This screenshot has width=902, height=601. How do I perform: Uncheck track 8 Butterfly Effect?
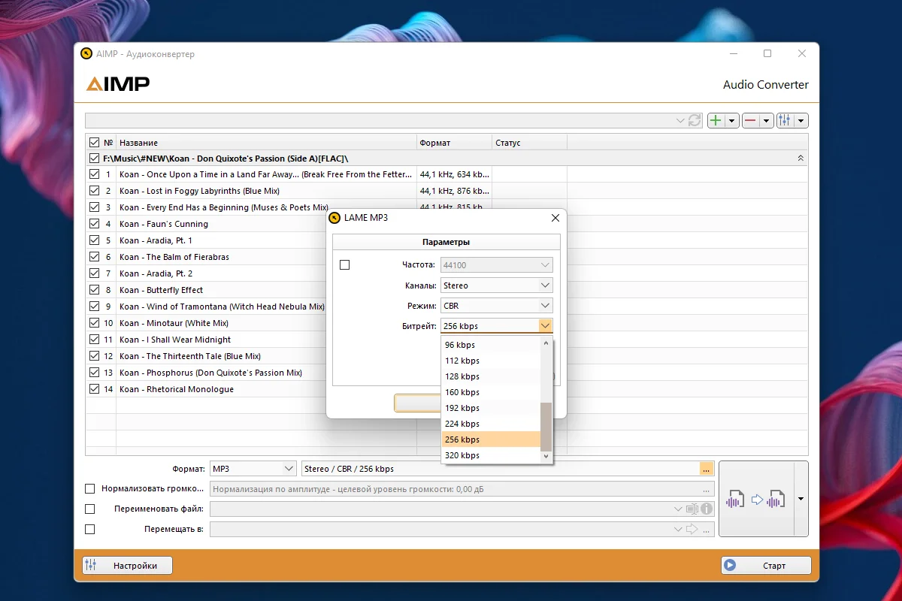94,290
